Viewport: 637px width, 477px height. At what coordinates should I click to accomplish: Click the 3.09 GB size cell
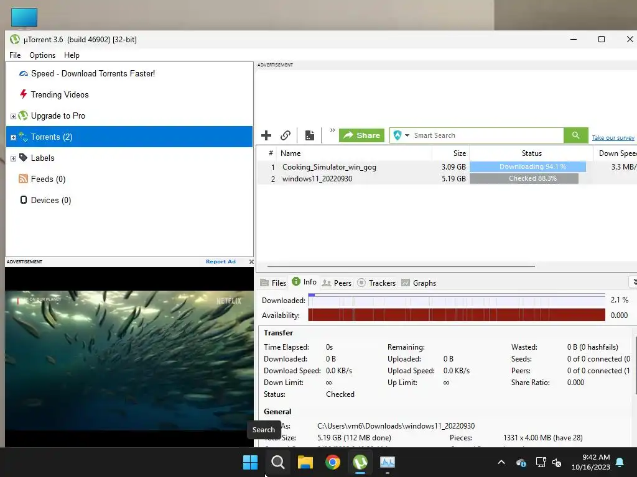[453, 166]
